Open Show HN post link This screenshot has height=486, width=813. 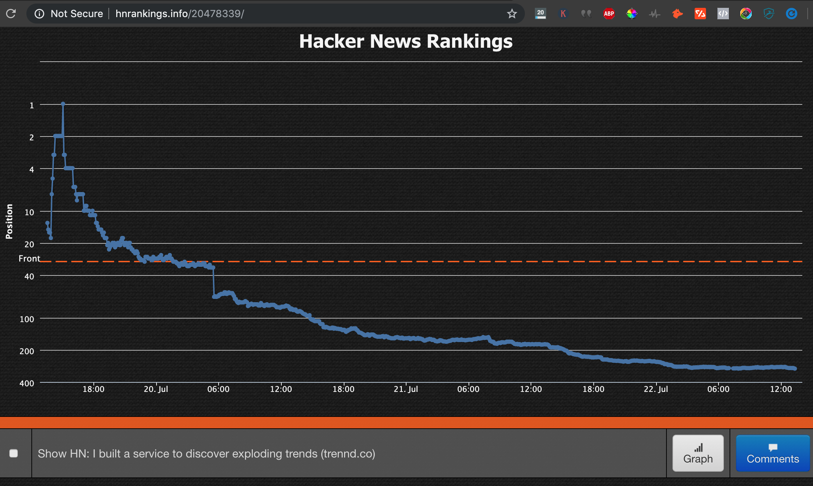coord(206,453)
